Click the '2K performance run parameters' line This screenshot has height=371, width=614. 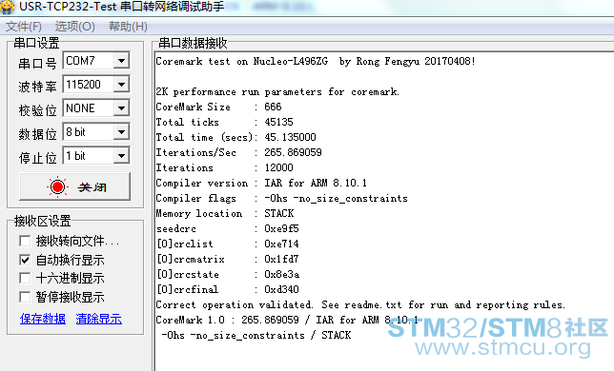[x=277, y=91]
